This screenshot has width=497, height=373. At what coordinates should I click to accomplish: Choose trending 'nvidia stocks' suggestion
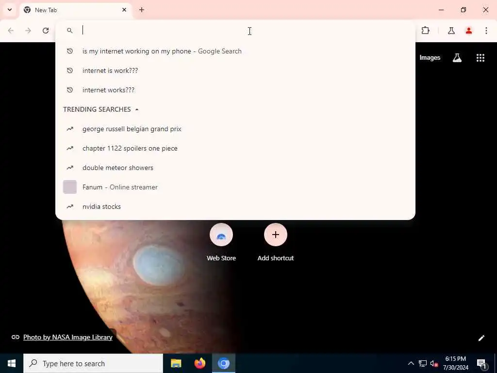[x=235, y=206]
